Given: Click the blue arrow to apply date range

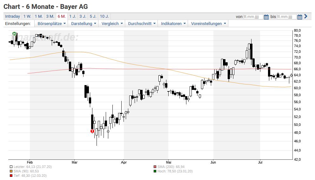Looking at the screenshot, I should pos(306,16).
